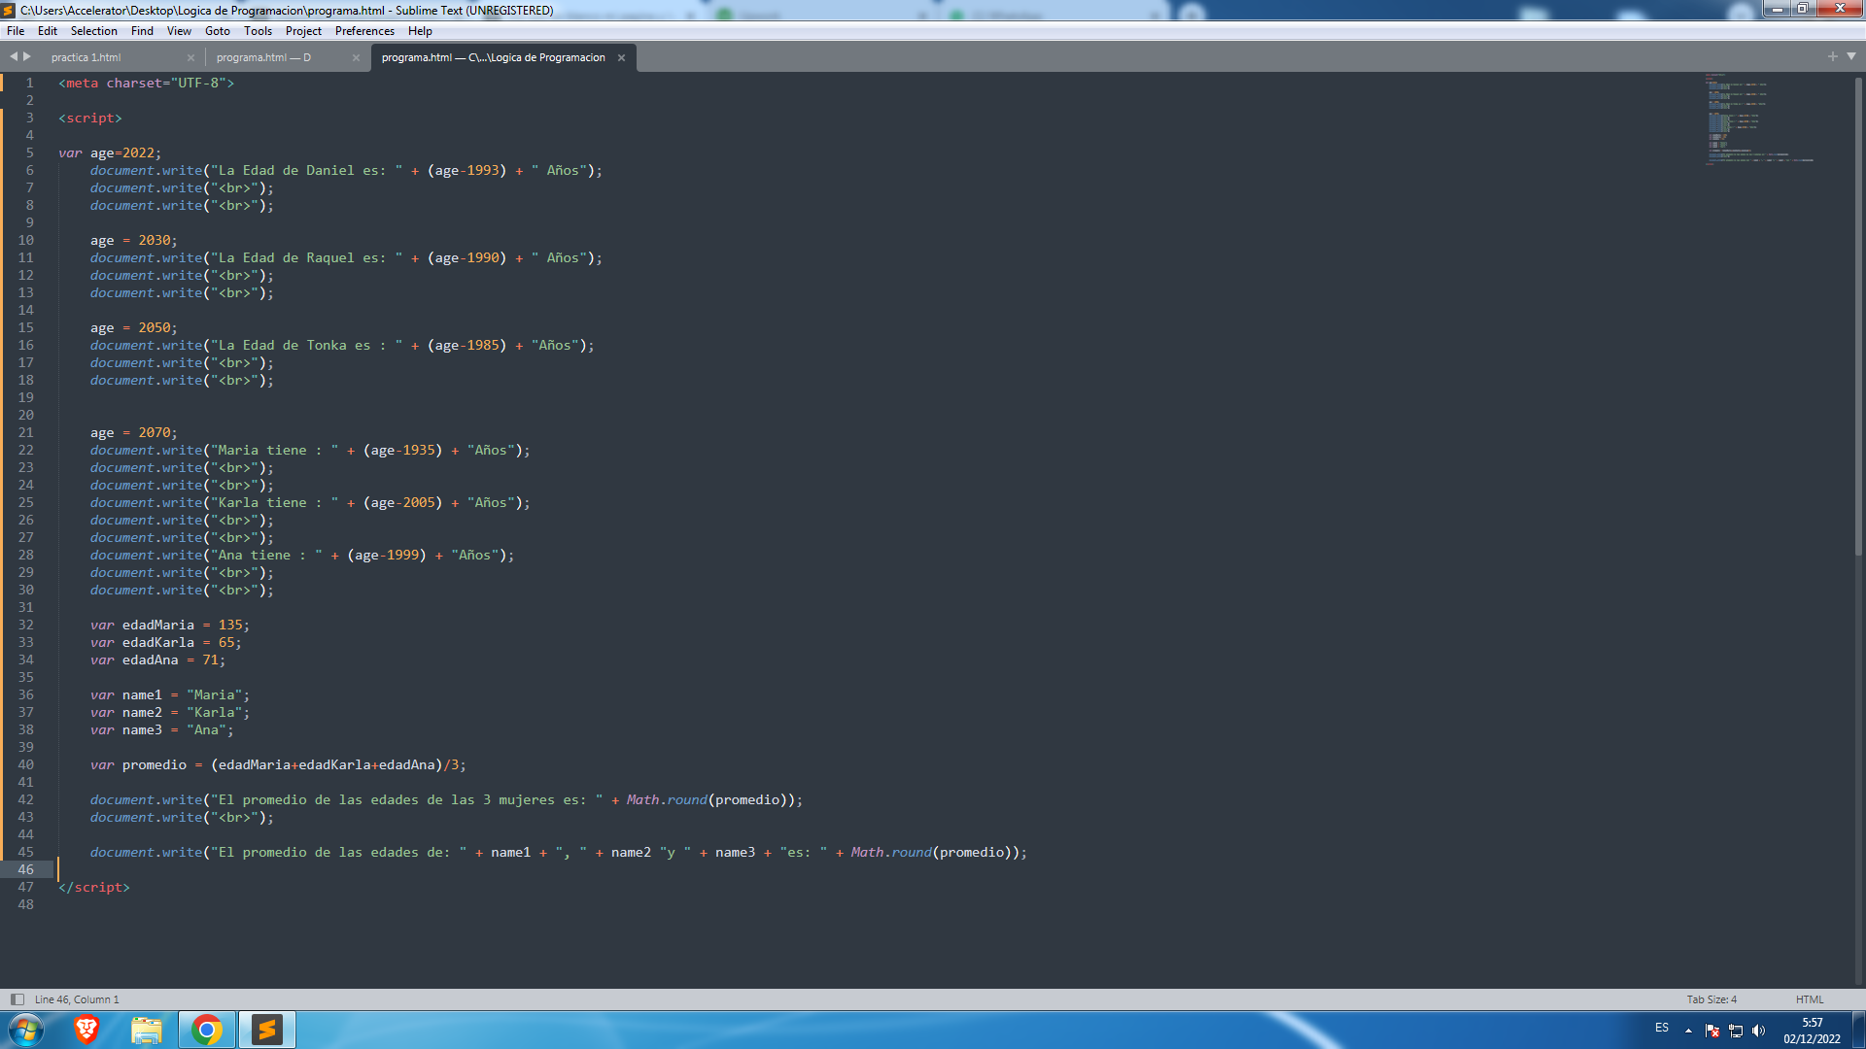Image resolution: width=1866 pixels, height=1049 pixels.
Task: Open the Action Center flag icon
Action: tap(1712, 1031)
